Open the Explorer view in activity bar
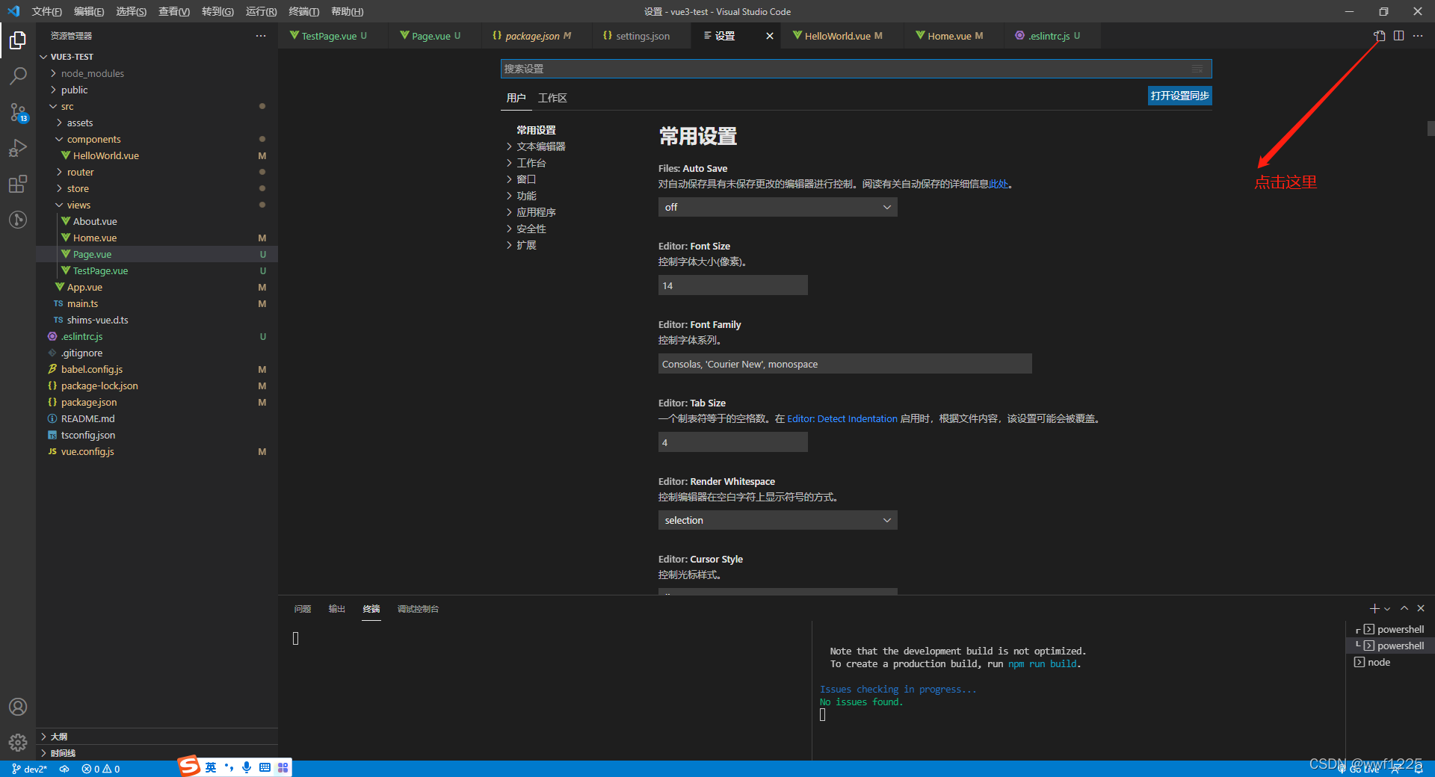Screen dimensions: 1435x777 coord(18,40)
